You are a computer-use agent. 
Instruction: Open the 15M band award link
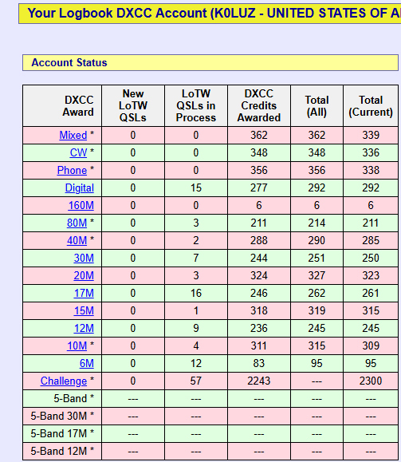84,311
